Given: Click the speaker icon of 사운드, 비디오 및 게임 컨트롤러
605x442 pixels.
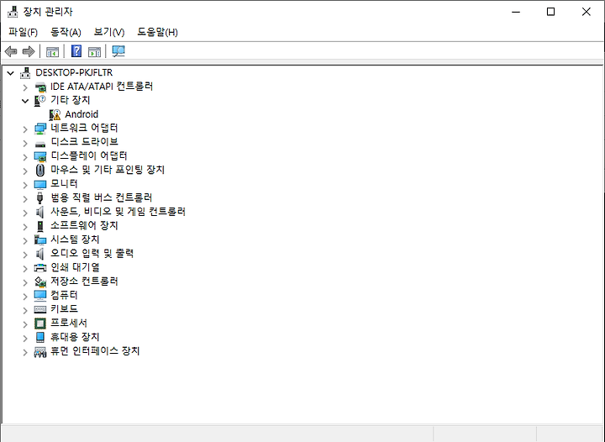Looking at the screenshot, I should pos(39,212).
